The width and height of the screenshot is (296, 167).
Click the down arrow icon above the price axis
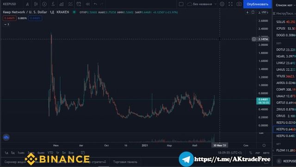point(247,13)
